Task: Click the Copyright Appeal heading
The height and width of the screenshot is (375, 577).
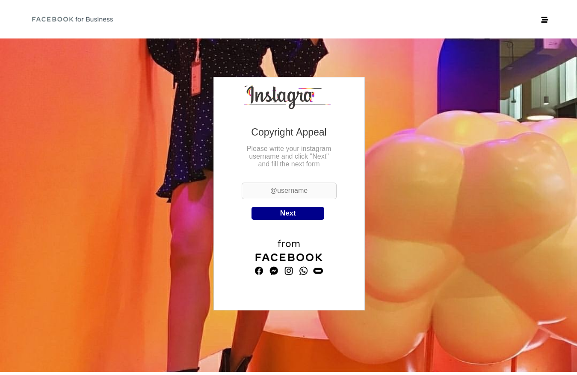Action: (289, 132)
